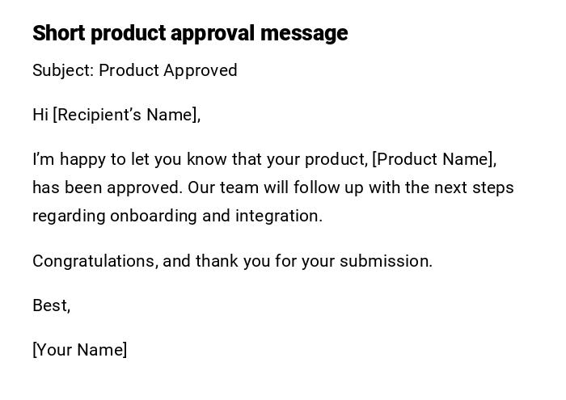Screen dimensions: 566x400
Task: Click the [Your Name] signature placeholder
Action: pyautogui.click(x=79, y=350)
